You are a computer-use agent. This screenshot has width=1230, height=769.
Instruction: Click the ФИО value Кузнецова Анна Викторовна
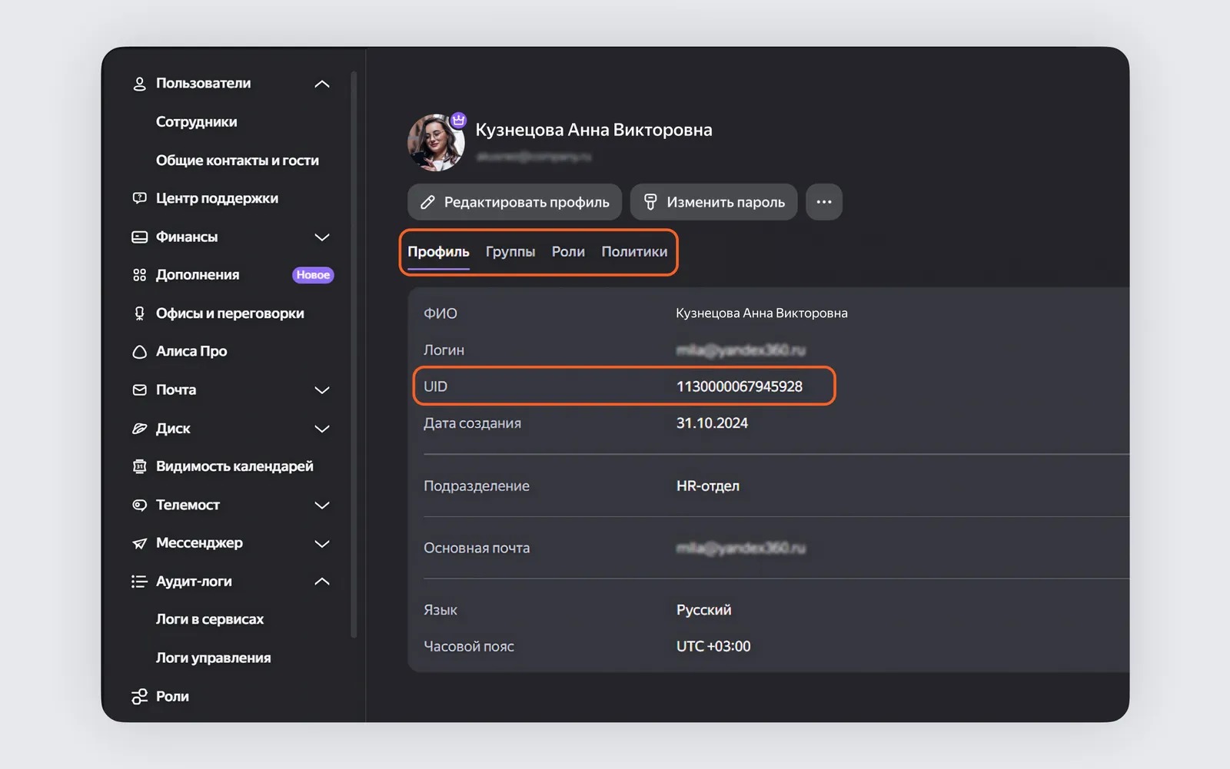coord(762,313)
